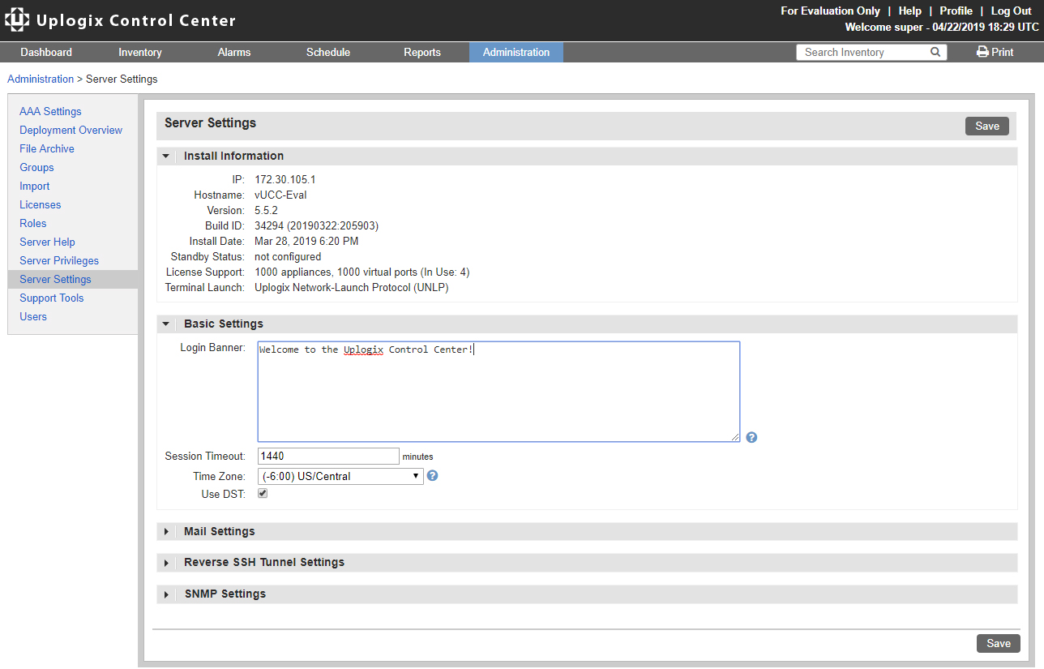
Task: Click the printer icon next to Print
Action: pos(982,52)
